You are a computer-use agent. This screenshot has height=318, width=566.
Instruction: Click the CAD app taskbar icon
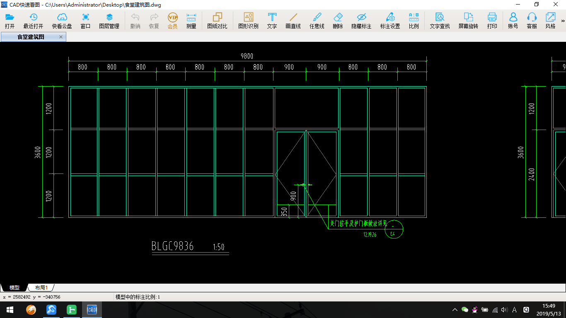[92, 310]
